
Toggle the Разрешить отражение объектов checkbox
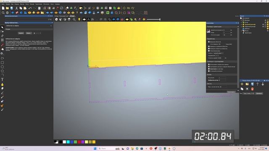[209, 47]
